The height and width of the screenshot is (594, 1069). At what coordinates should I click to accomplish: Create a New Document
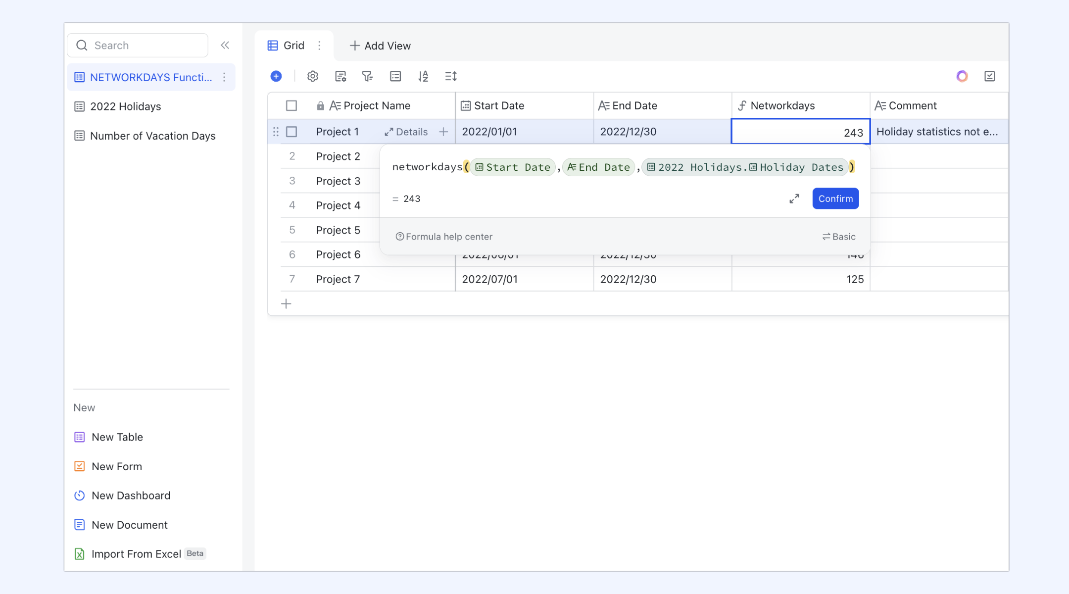(x=121, y=525)
